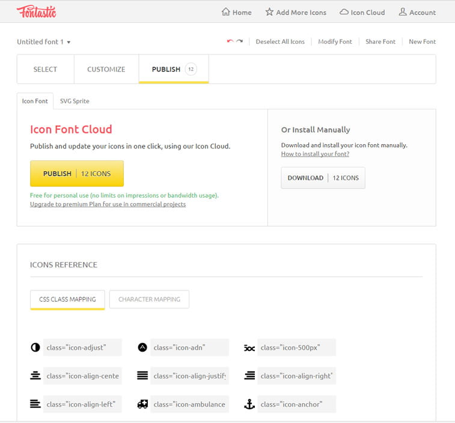Click the Fontastic logo
Image resolution: width=455 pixels, height=423 pixels.
36,12
